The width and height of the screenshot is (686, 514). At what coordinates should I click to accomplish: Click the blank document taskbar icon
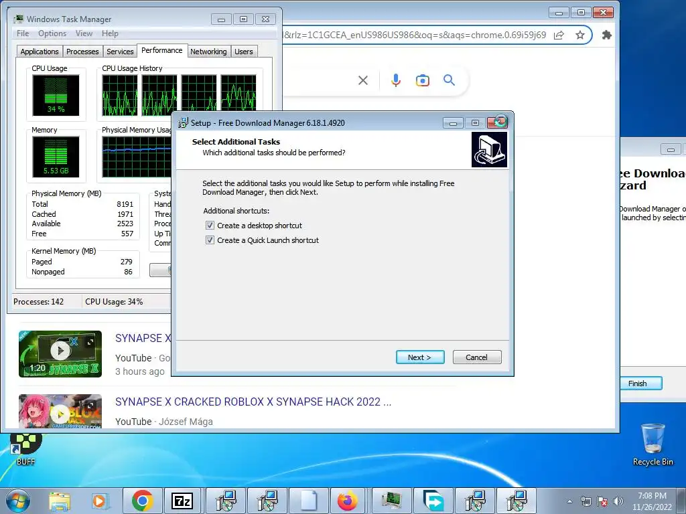click(x=308, y=501)
